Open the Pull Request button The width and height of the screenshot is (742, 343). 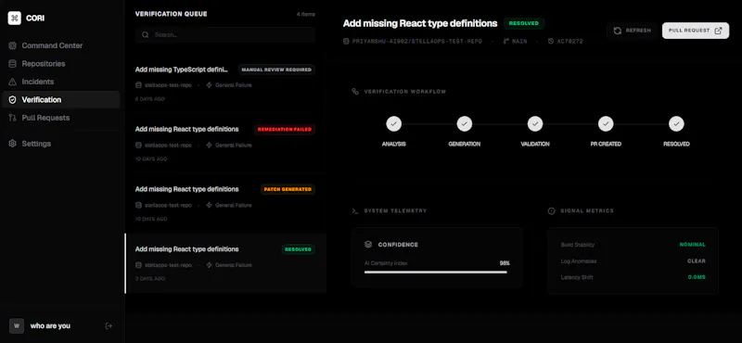pyautogui.click(x=695, y=31)
